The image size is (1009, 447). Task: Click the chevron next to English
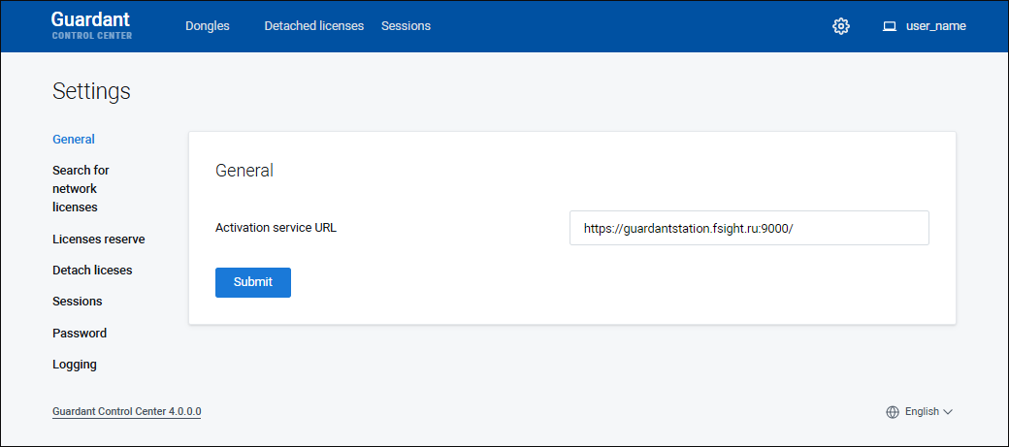pos(948,412)
